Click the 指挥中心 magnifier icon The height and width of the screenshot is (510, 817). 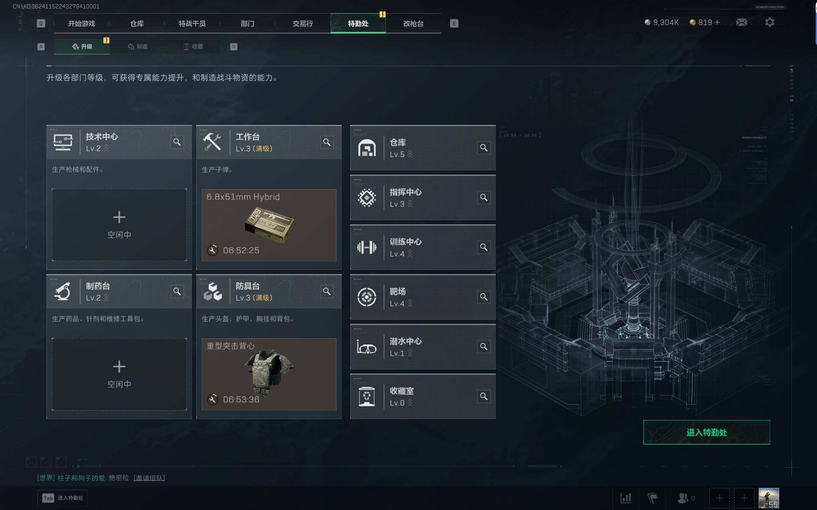click(x=484, y=198)
